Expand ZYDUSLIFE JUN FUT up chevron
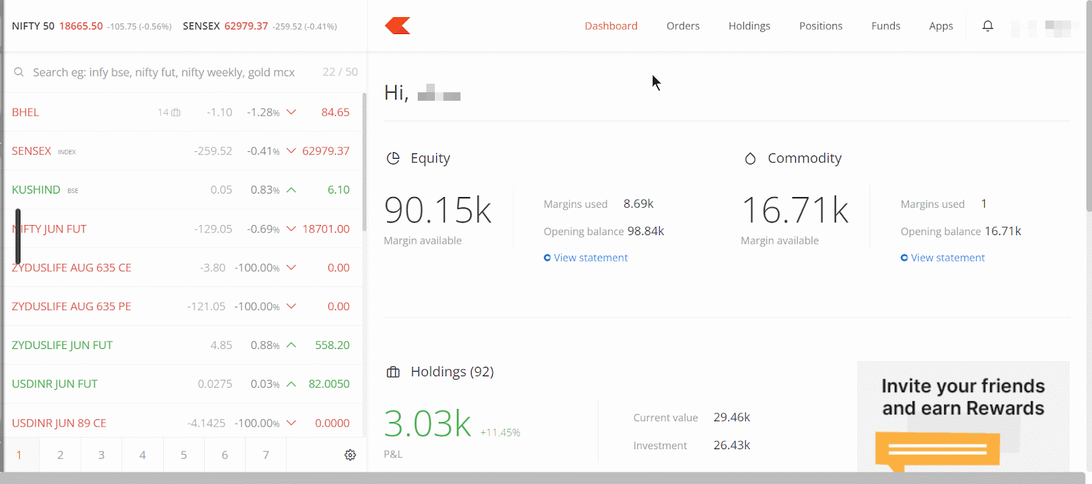Image resolution: width=1092 pixels, height=484 pixels. point(291,345)
